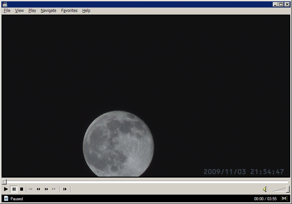Stop the video playback

pos(22,189)
